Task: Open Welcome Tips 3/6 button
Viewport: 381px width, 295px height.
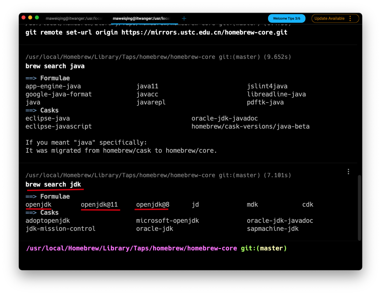Action: (x=286, y=18)
